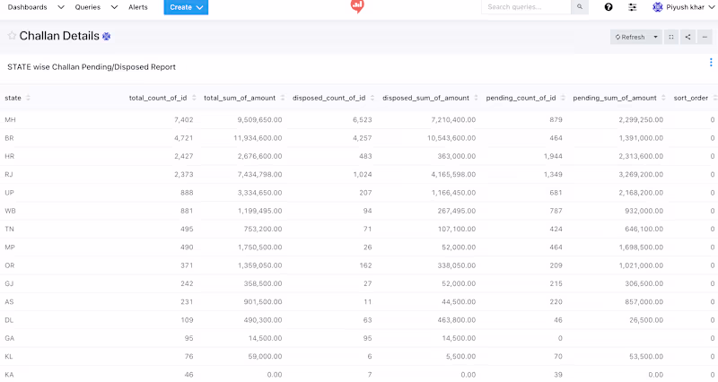This screenshot has height=382, width=718.
Task: Open the Alerts page
Action: point(138,7)
